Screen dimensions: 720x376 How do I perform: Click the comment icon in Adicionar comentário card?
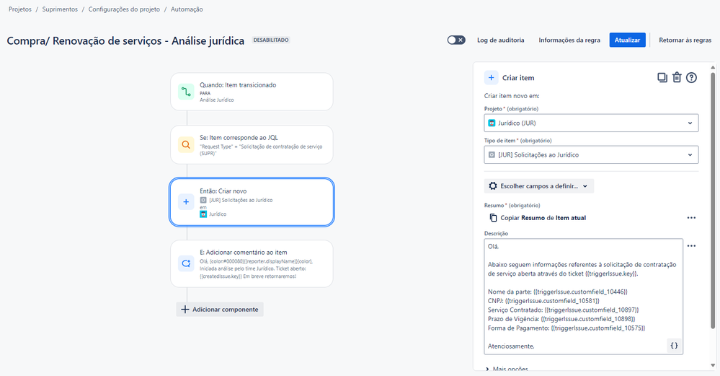tap(186, 263)
